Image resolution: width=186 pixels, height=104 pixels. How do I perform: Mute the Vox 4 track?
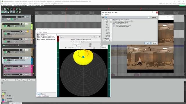[x=26, y=39]
